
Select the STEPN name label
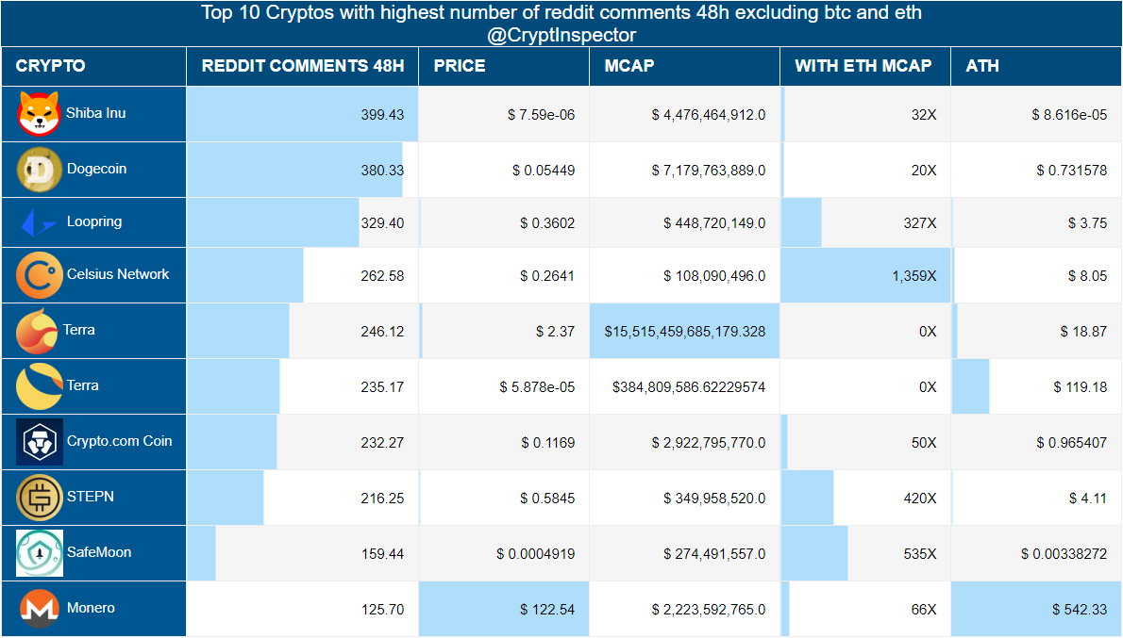91,497
